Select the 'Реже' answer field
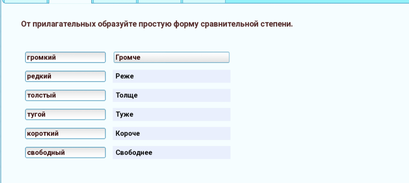The height and width of the screenshot is (183, 409). click(171, 76)
